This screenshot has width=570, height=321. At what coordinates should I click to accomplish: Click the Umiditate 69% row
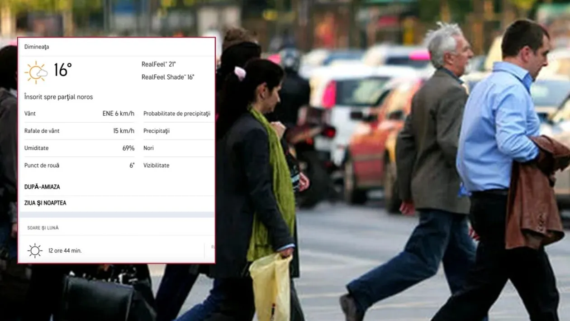[x=79, y=148]
